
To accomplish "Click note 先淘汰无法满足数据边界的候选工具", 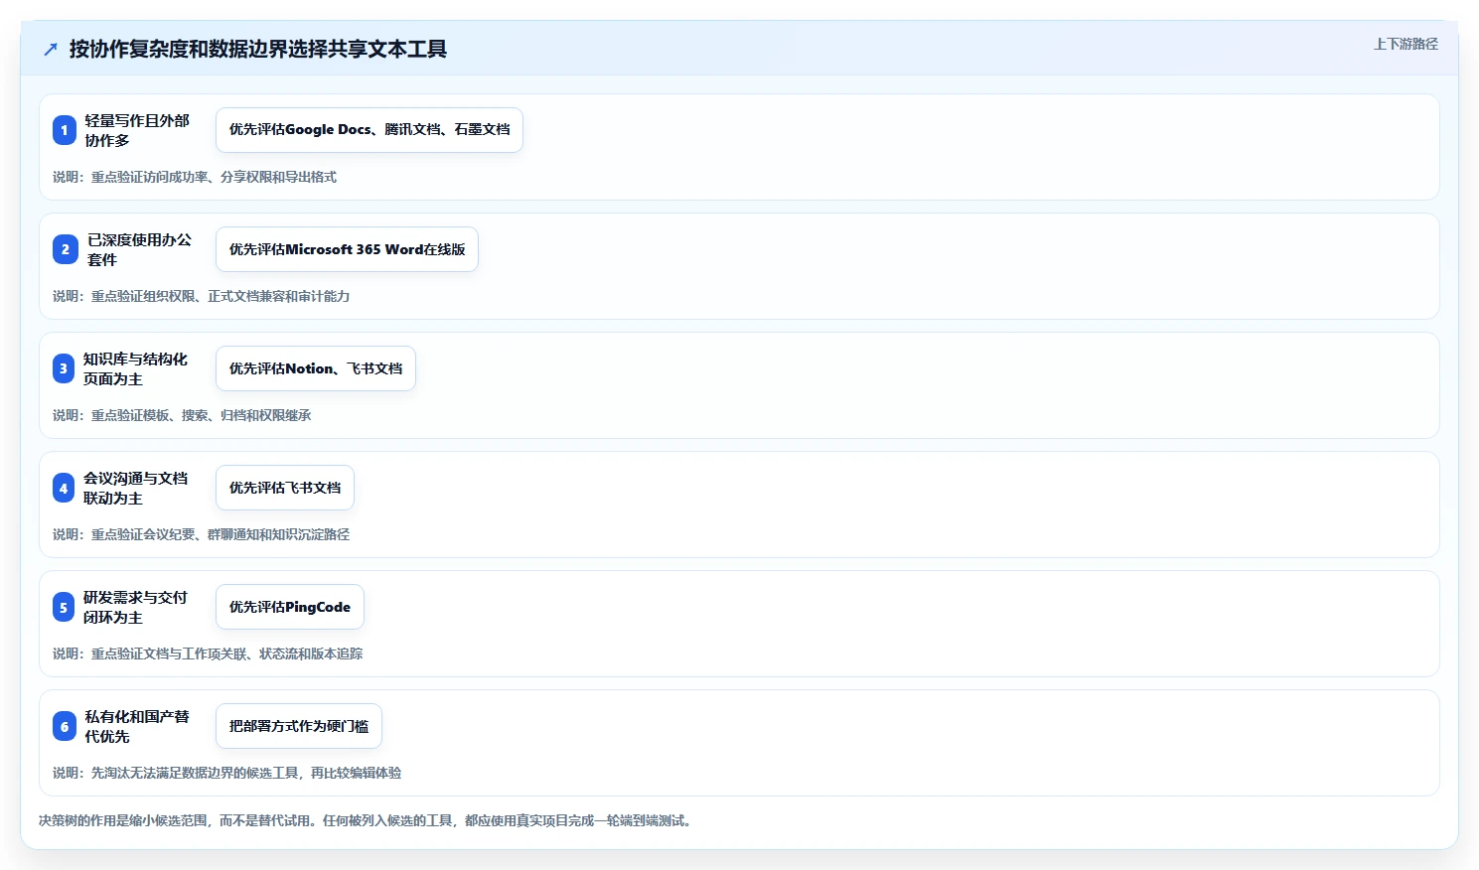I will pos(195,773).
